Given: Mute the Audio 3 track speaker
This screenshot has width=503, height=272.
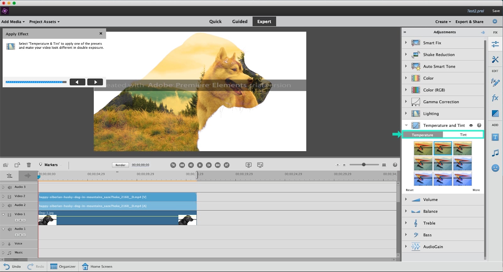Looking at the screenshot, I should [x=9, y=187].
